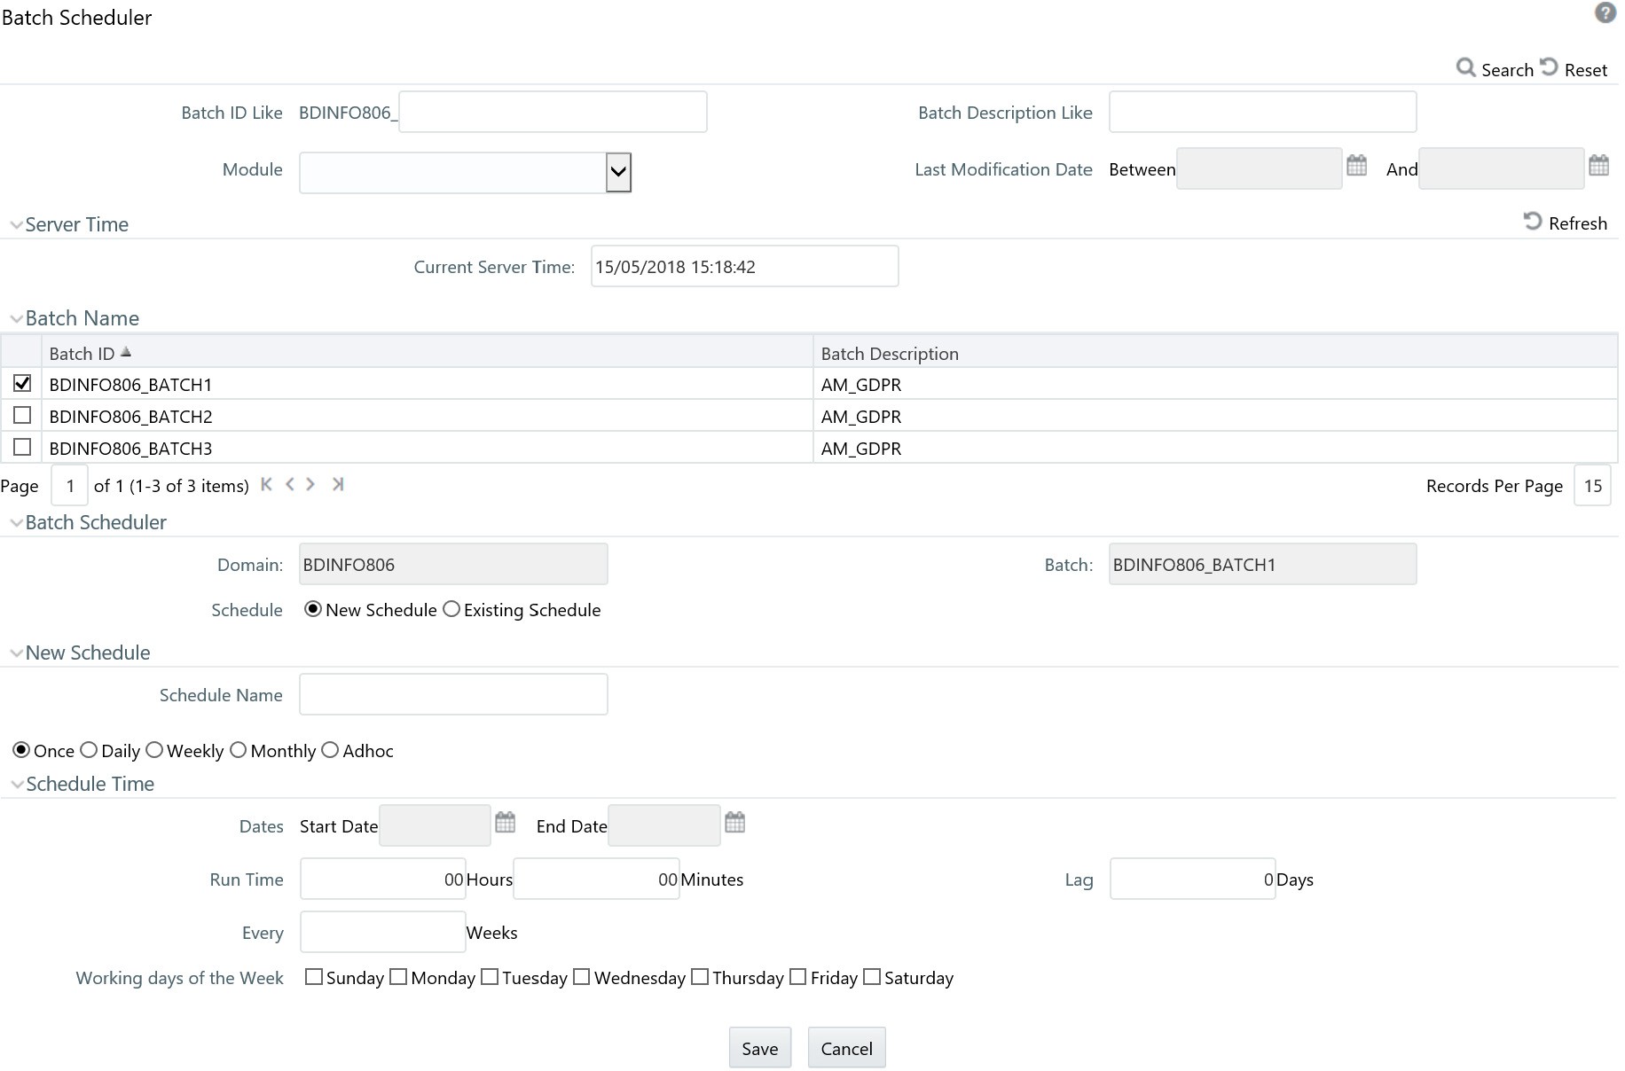The height and width of the screenshot is (1071, 1625).
Task: Click the Refresh server time icon
Action: click(x=1533, y=222)
